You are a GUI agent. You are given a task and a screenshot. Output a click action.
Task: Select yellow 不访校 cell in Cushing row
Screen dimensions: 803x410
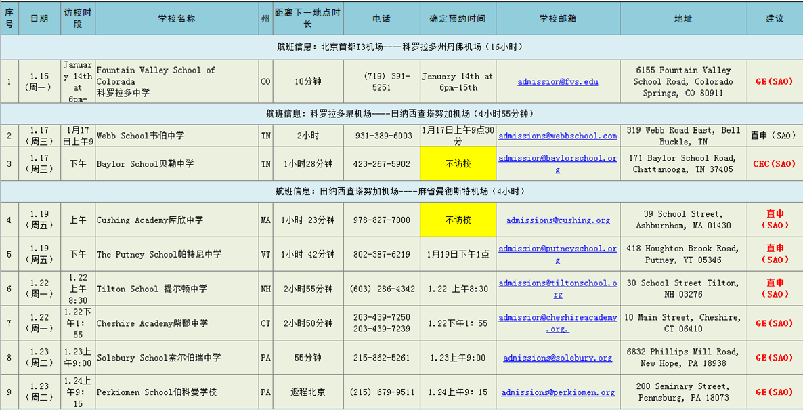click(x=458, y=220)
